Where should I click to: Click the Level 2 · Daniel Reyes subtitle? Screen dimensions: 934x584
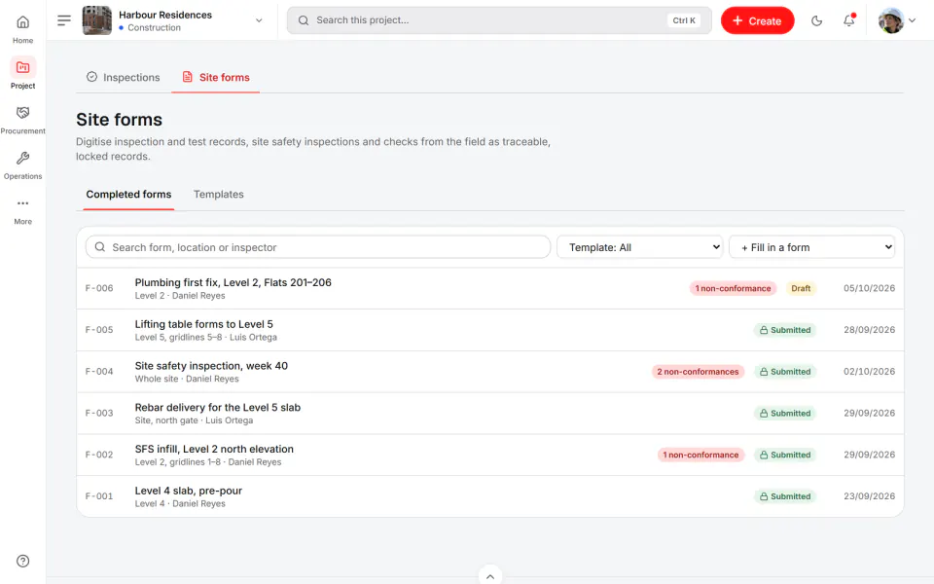point(180,296)
